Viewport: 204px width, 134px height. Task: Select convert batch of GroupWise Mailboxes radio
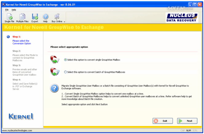(65, 72)
